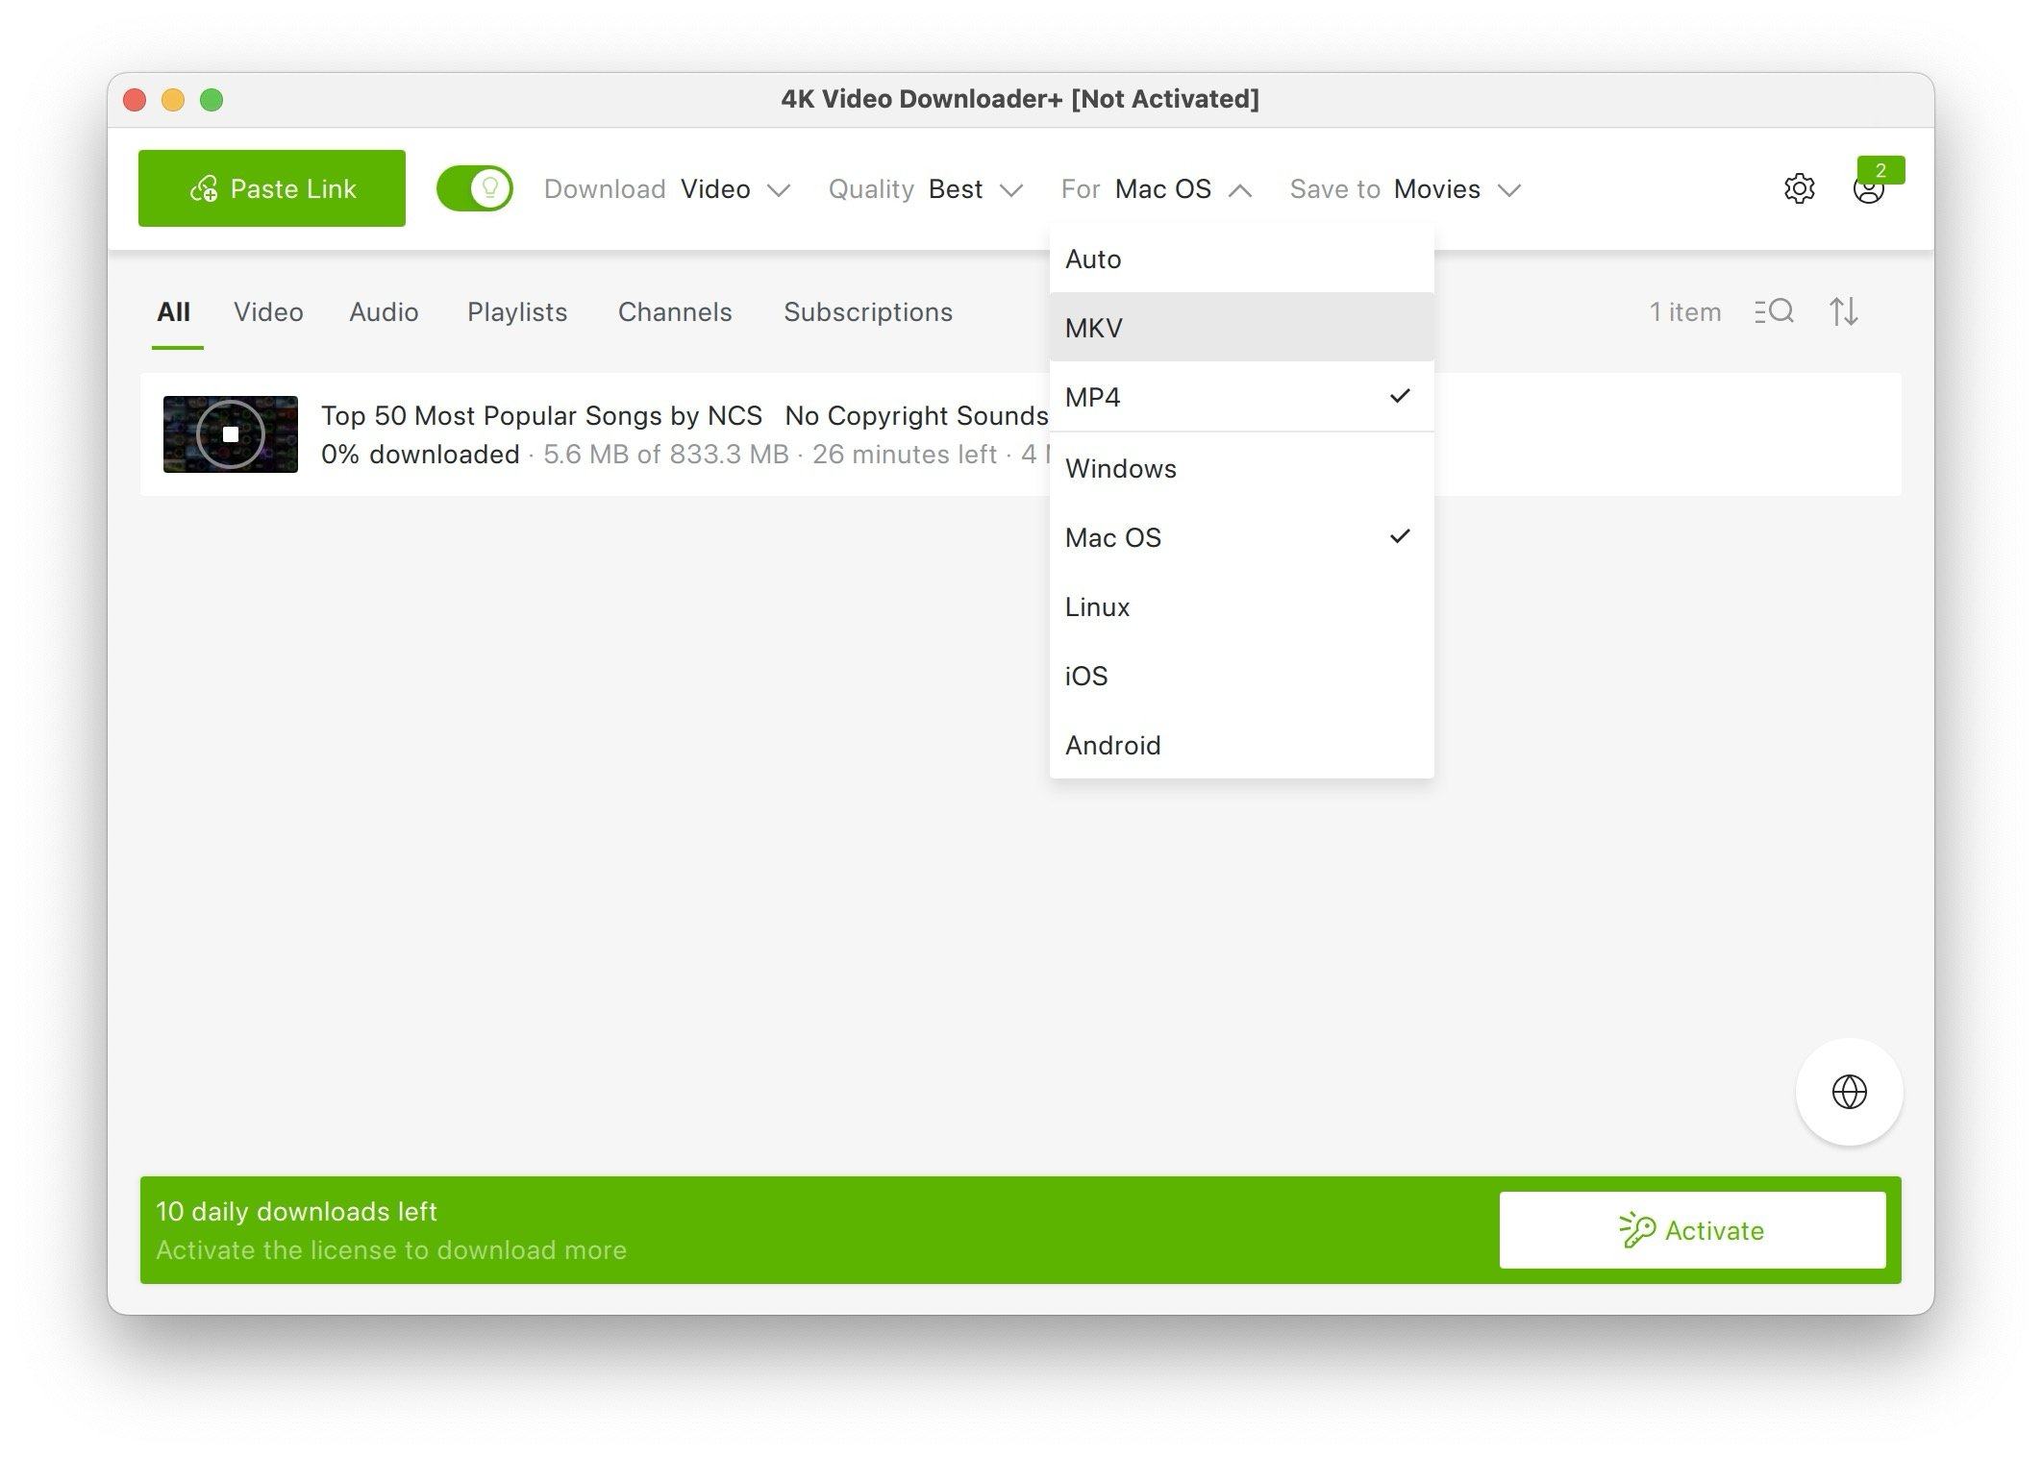Click the thumbnail of NCS download item

(x=230, y=433)
